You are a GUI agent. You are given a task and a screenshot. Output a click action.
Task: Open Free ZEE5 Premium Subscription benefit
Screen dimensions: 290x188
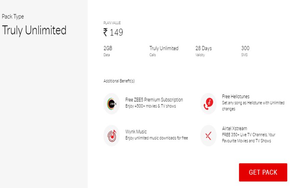tap(154, 100)
